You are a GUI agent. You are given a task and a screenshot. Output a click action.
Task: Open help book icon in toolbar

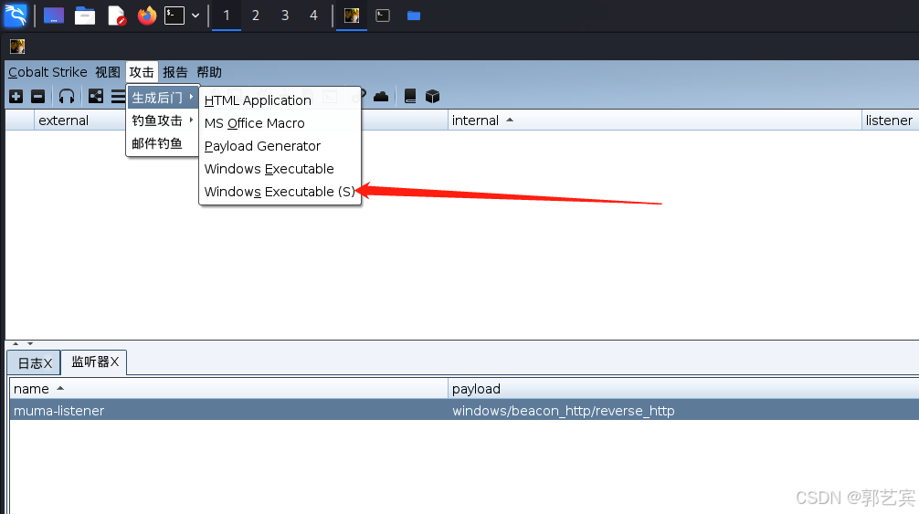(410, 97)
